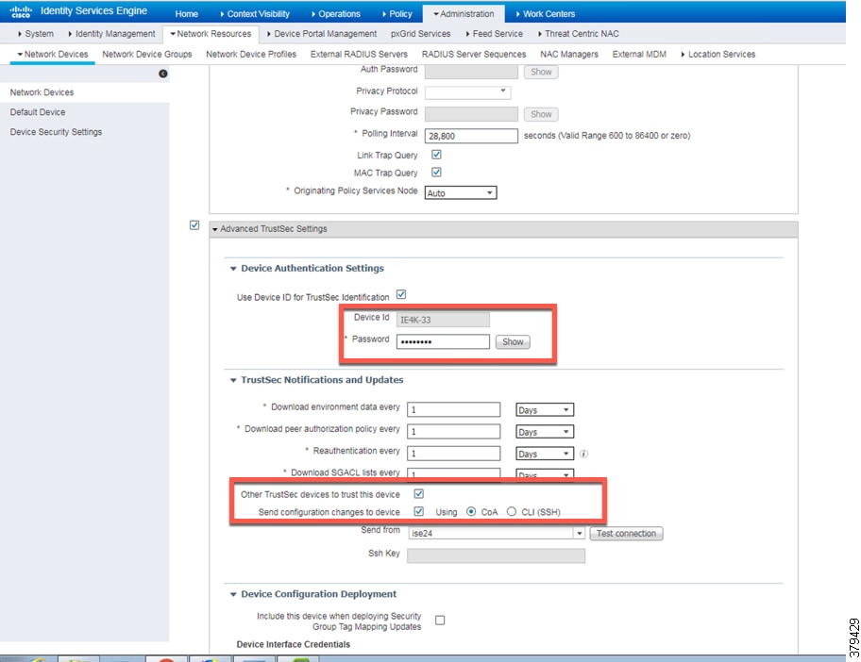The height and width of the screenshot is (662, 861).
Task: Select the Network Devices tab
Action: point(53,55)
